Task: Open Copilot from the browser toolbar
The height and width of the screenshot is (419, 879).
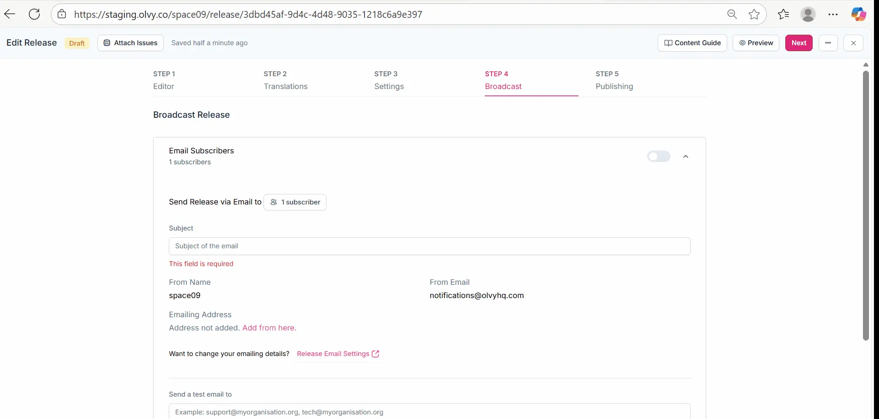Action: [859, 14]
